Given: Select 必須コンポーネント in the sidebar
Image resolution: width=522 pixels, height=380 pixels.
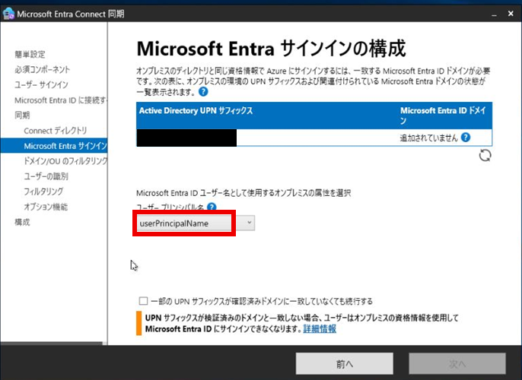Looking at the screenshot, I should 42,69.
